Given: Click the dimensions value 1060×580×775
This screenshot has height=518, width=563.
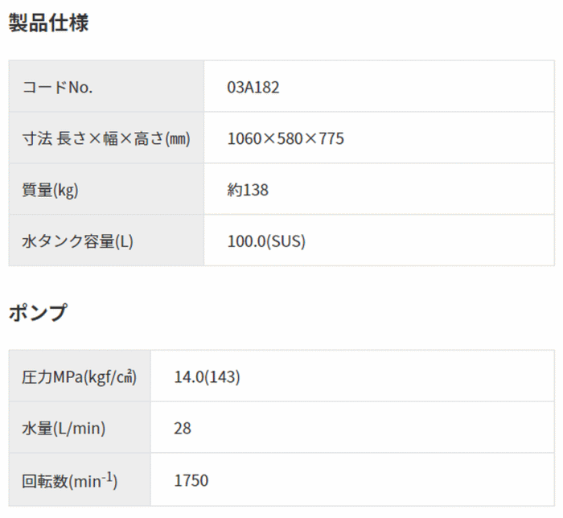Looking at the screenshot, I should [286, 138].
